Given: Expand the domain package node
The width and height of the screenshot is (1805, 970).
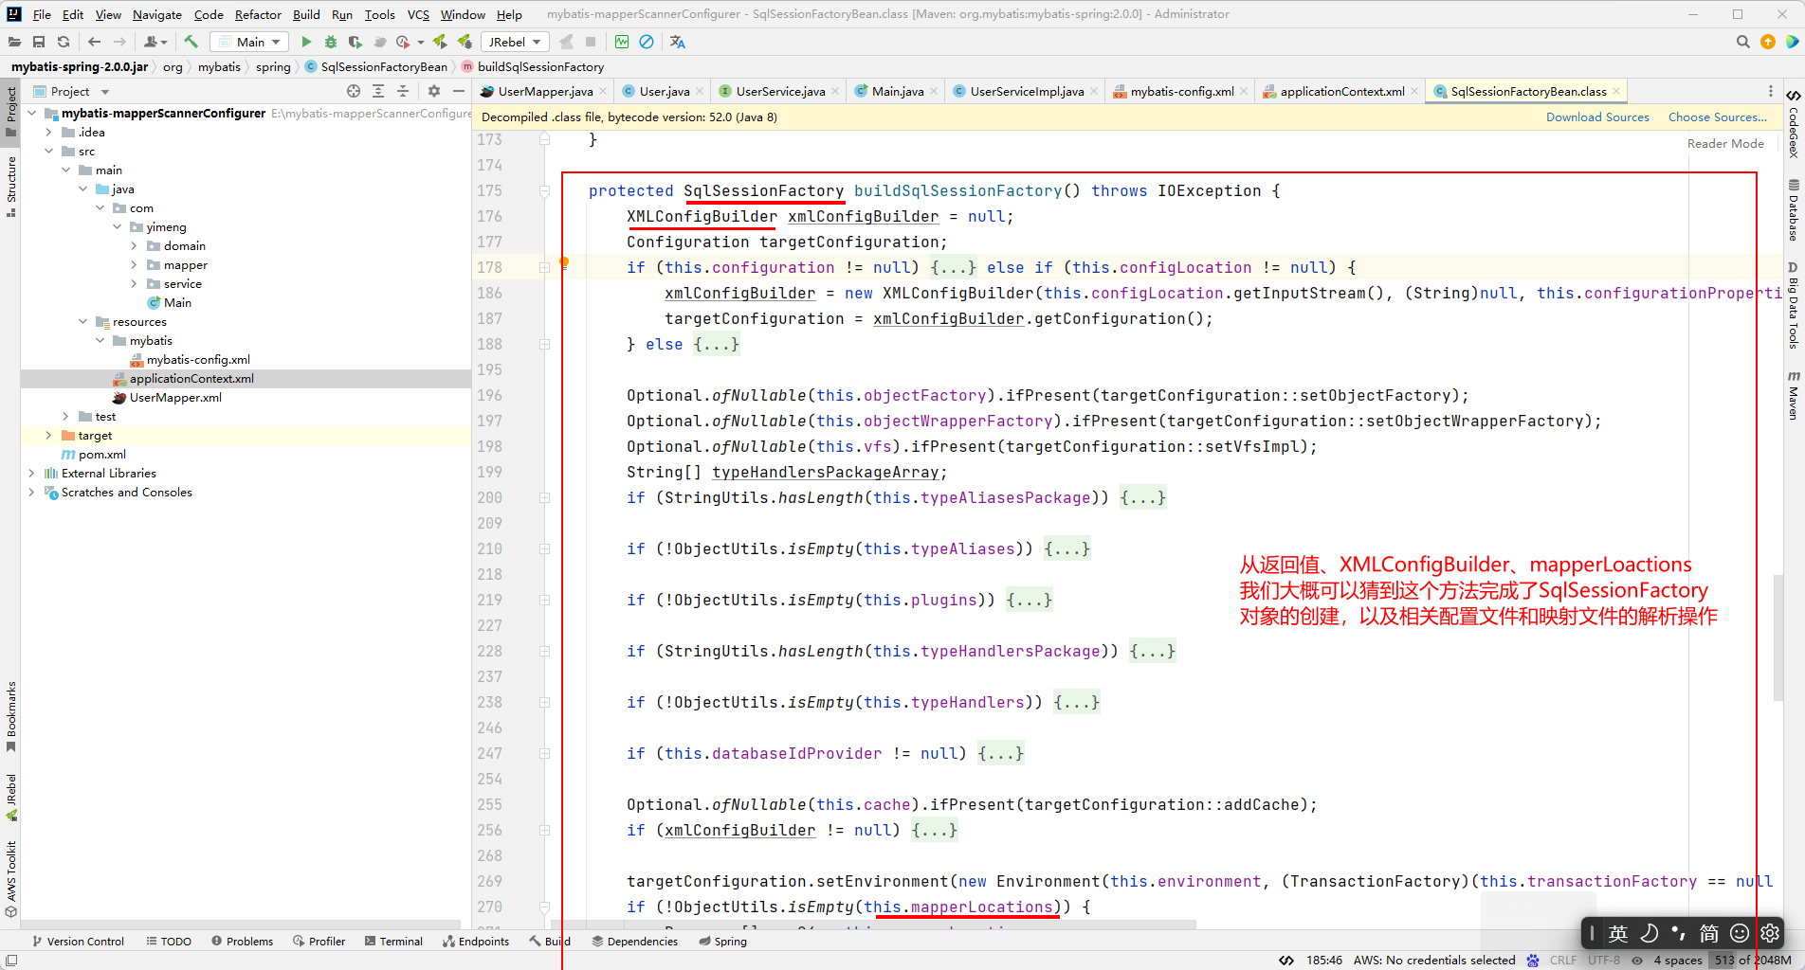Looking at the screenshot, I should pos(134,245).
